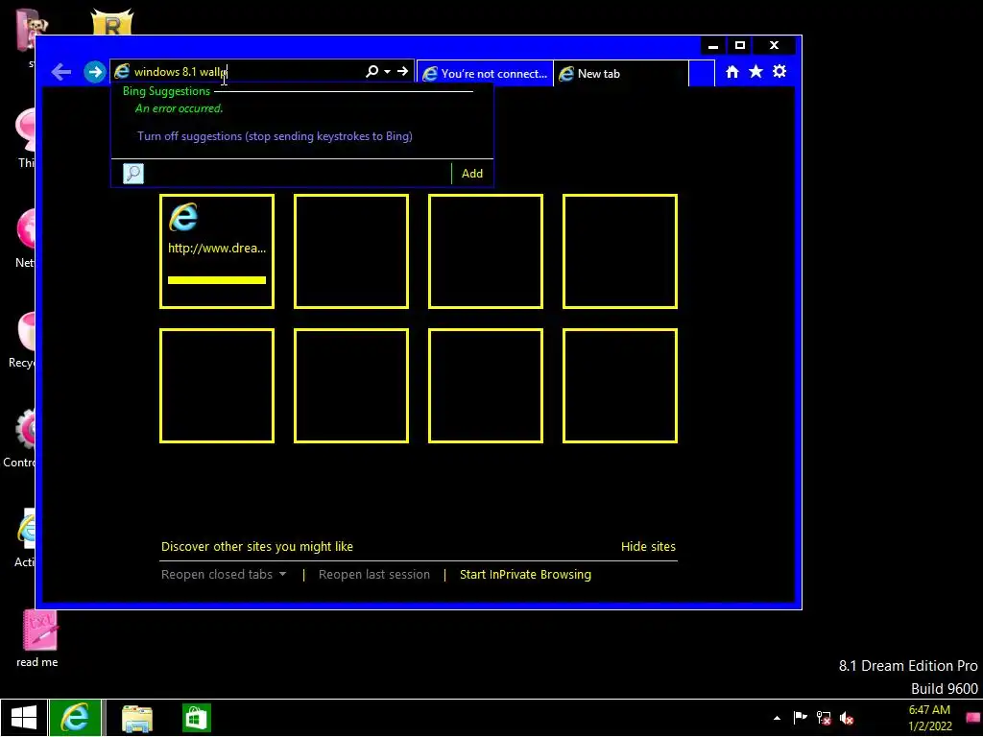Close the Internet Explorer window
This screenshot has width=983, height=737.
pyautogui.click(x=775, y=46)
